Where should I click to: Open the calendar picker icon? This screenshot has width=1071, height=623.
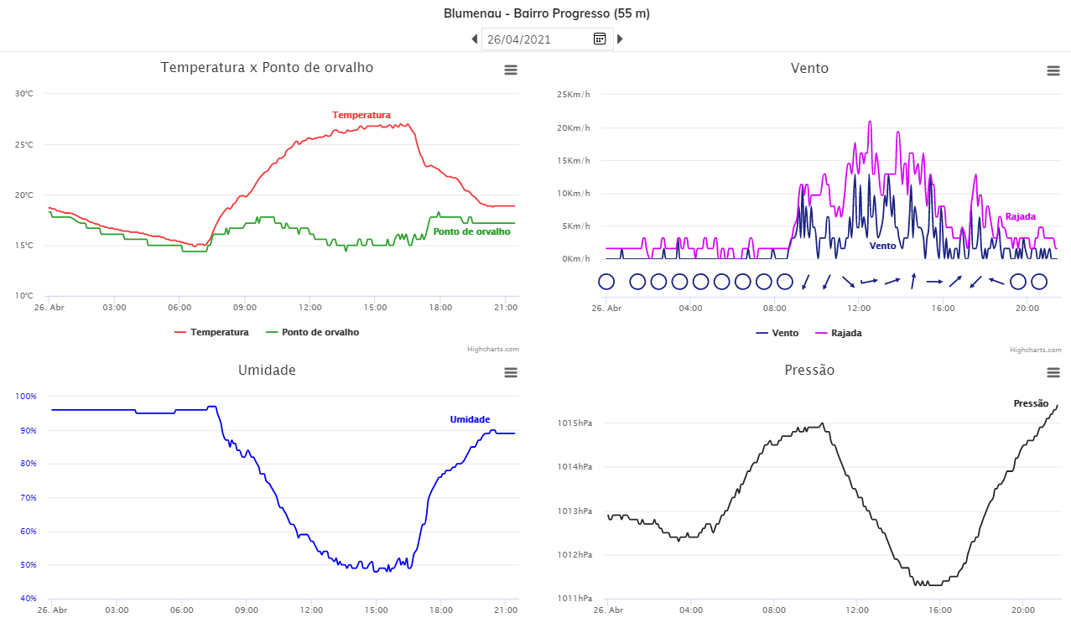[600, 39]
